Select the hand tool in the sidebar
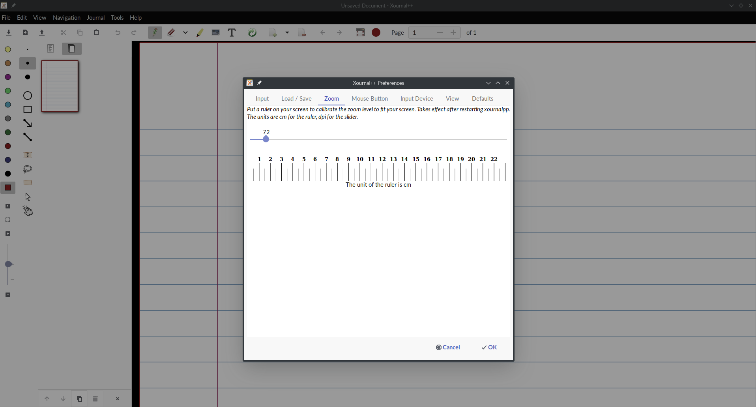Screen dimensions: 756x407 click(x=28, y=211)
